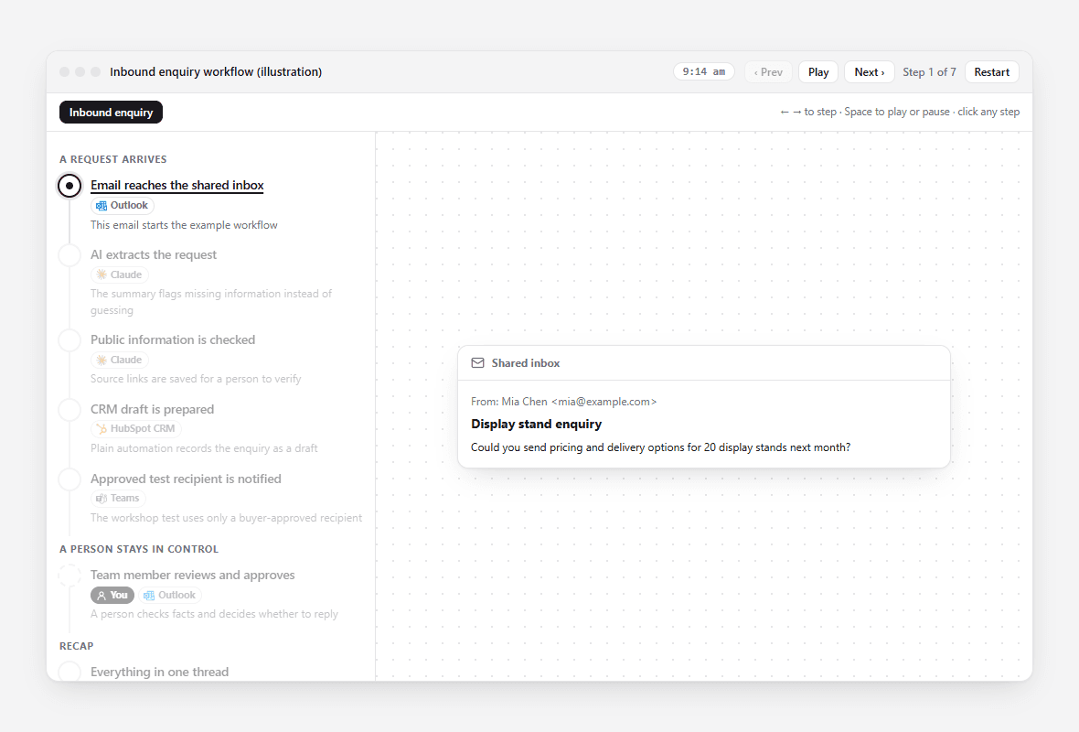Viewport: 1079px width, 732px height.
Task: Click the text A person checks facts and decides
Action: 214,614
